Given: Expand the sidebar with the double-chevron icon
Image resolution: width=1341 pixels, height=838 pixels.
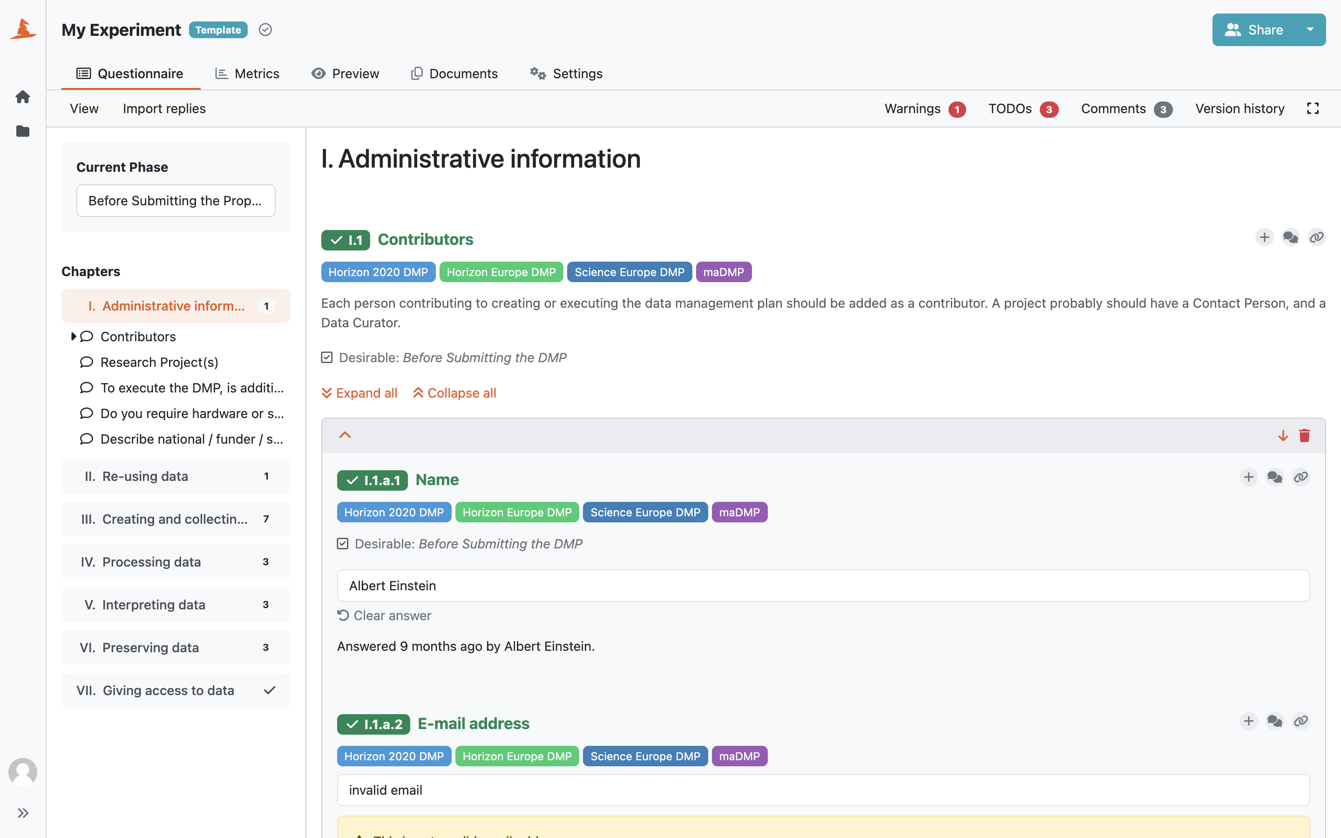Looking at the screenshot, I should click(23, 813).
